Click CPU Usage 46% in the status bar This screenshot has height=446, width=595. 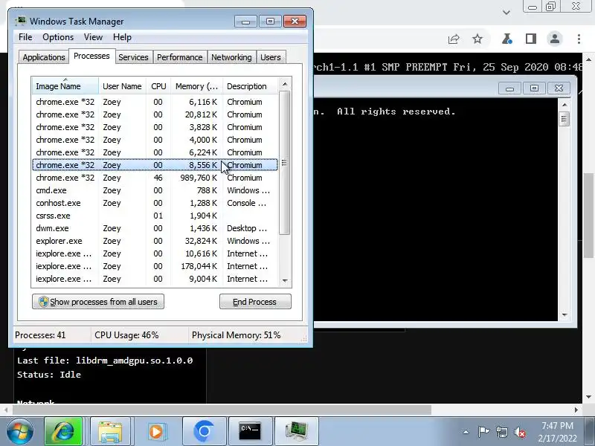[x=126, y=335]
